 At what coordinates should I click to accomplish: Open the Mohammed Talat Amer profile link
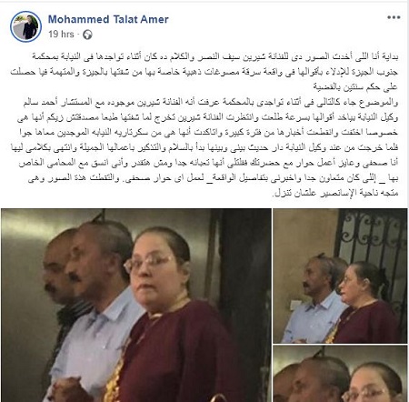[108, 19]
